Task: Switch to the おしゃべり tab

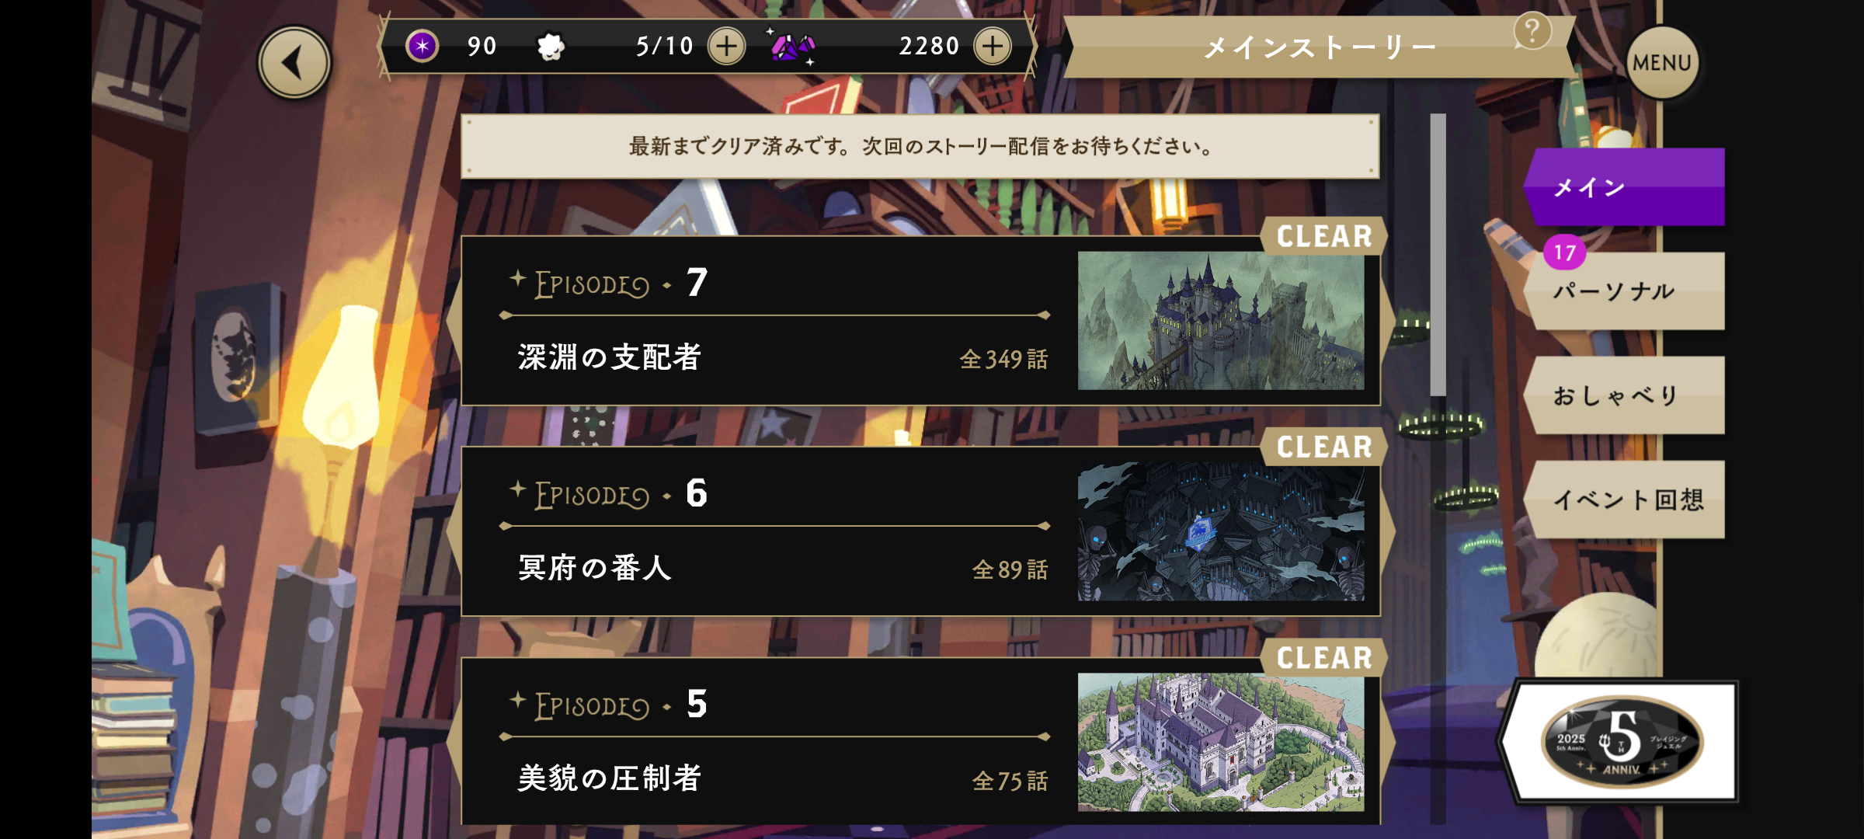Action: point(1625,395)
